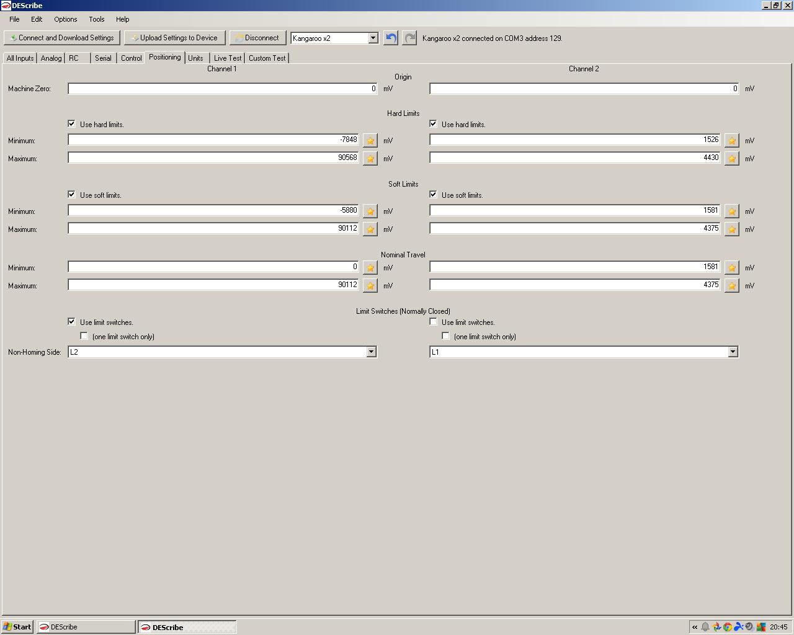
Task: Open the Options menu
Action: (x=65, y=19)
